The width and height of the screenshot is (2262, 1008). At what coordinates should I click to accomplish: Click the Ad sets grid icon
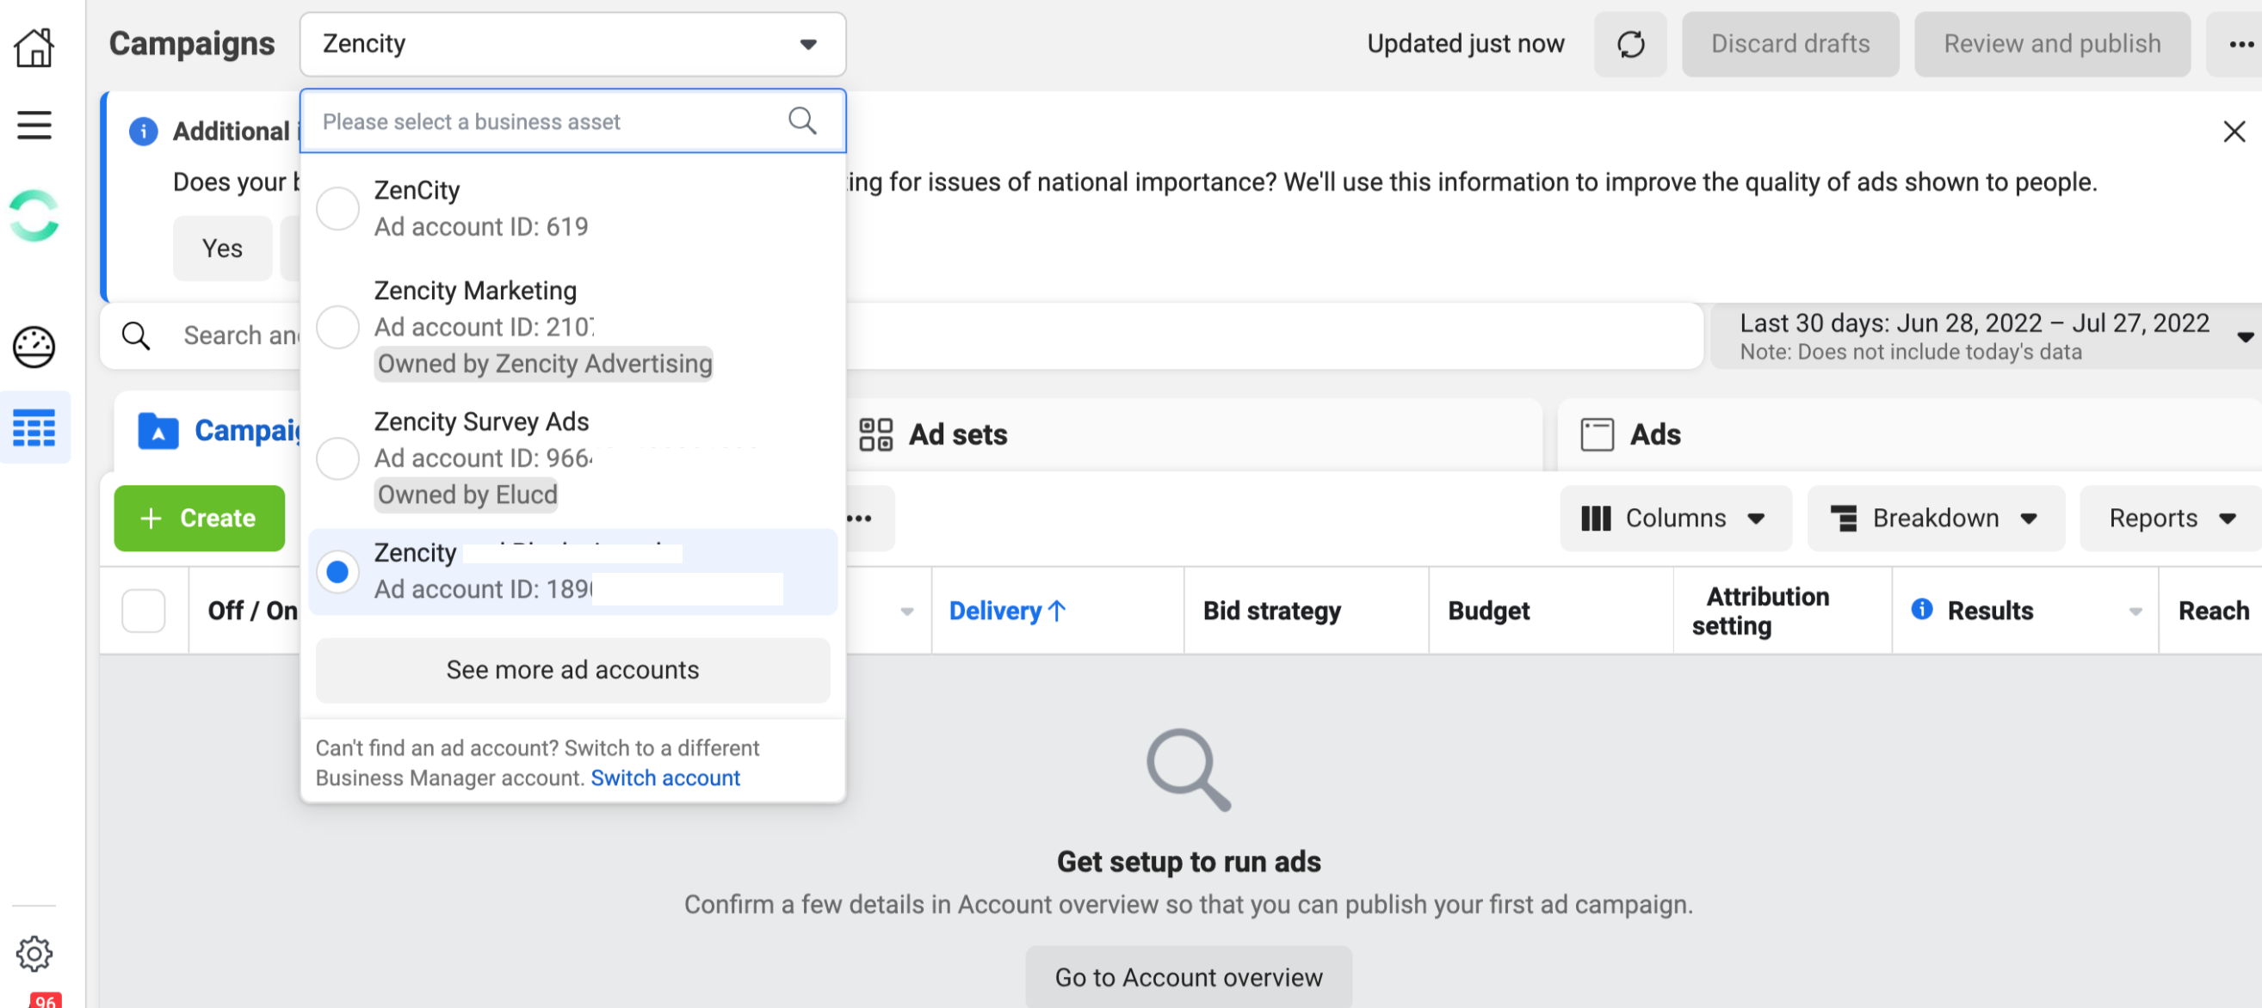tap(875, 434)
